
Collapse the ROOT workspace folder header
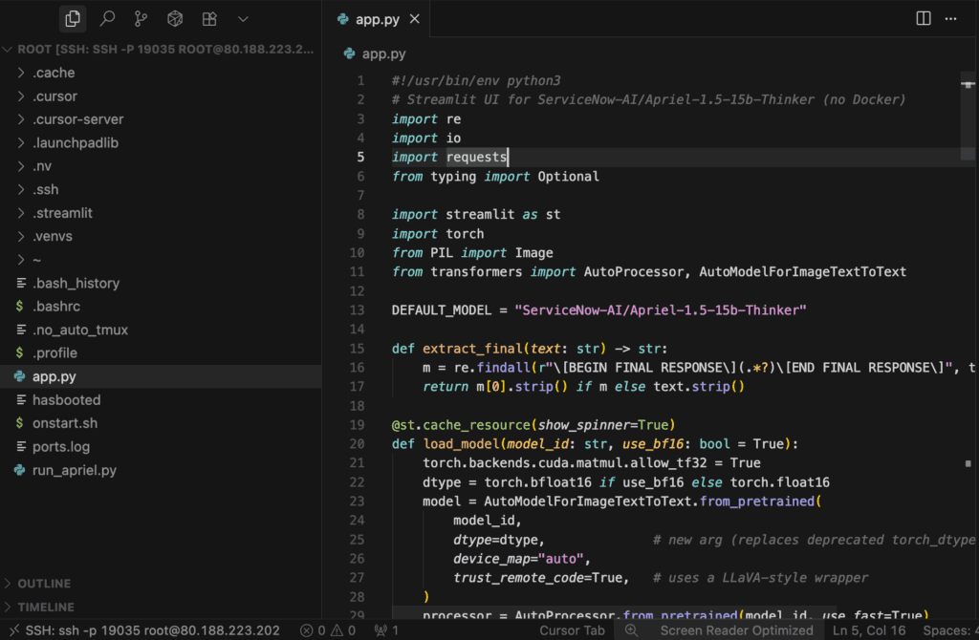pyautogui.click(x=163, y=49)
